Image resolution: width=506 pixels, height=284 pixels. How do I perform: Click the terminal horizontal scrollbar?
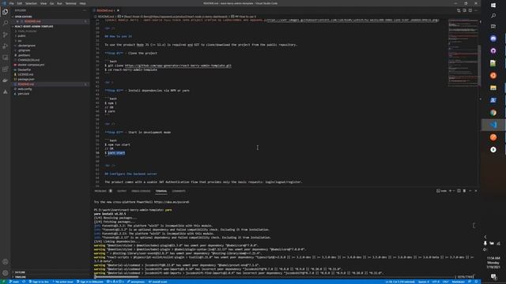(x=116, y=277)
